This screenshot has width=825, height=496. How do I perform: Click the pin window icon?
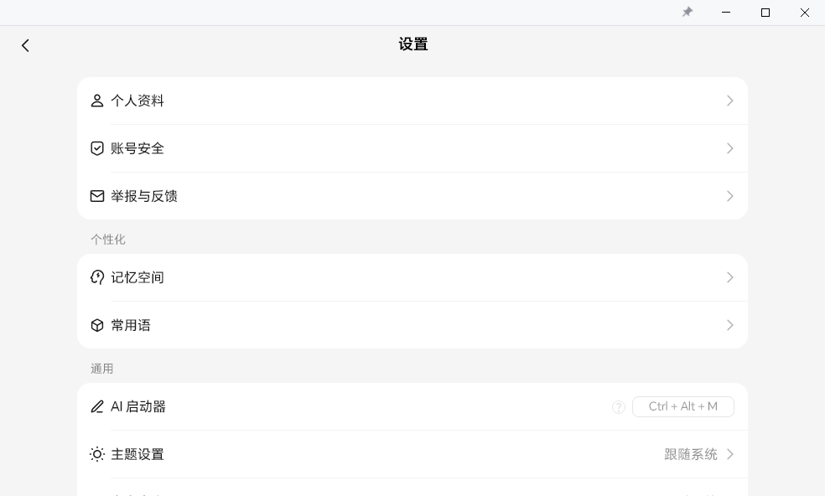687,13
